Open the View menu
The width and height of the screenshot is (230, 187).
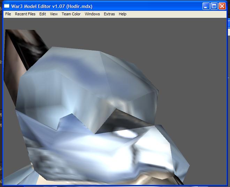54,14
